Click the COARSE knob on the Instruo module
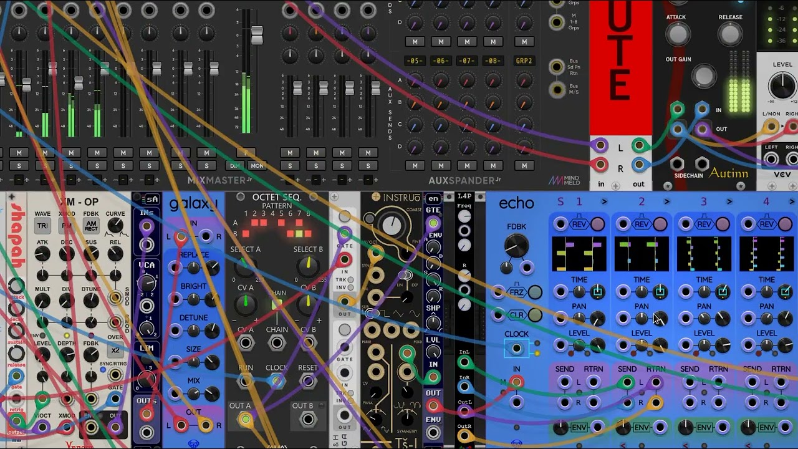 point(392,226)
